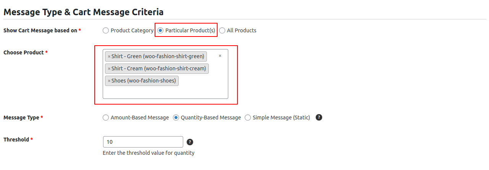Click the Shirt - Green selected product chip

pyautogui.click(x=158, y=57)
